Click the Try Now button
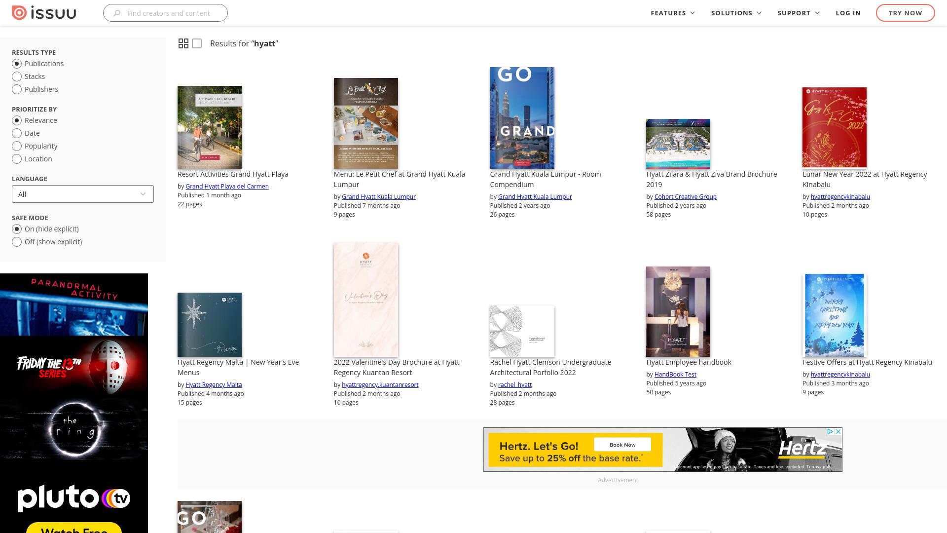Viewport: 947px width, 533px height. coord(905,13)
